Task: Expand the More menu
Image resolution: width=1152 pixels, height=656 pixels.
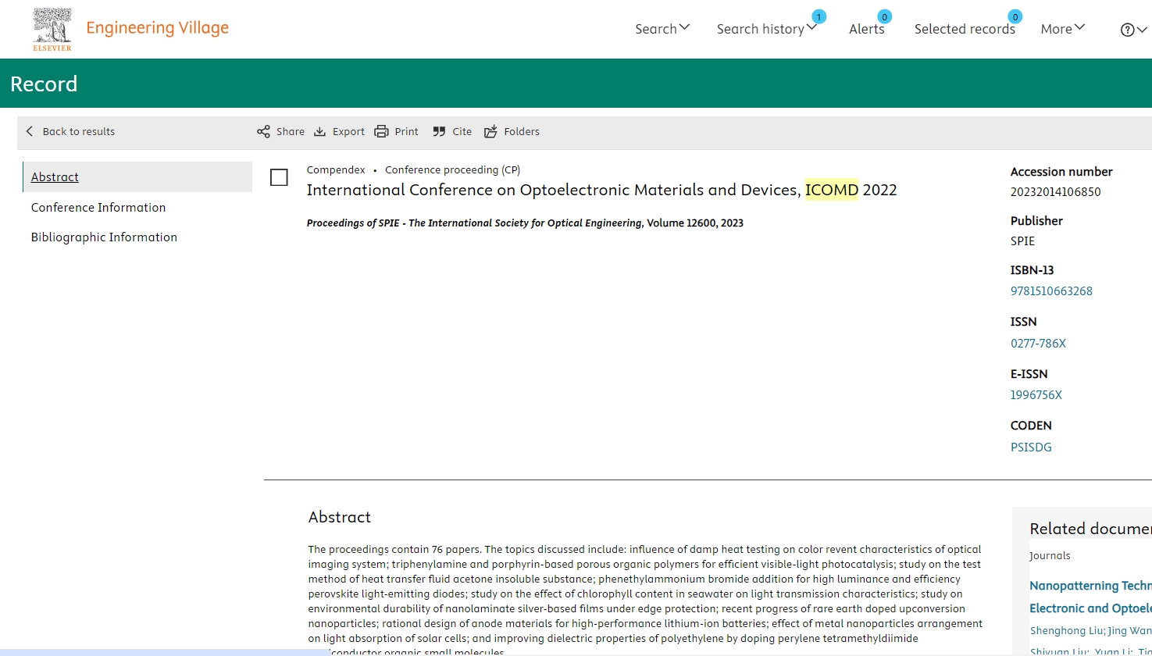Action: click(x=1063, y=29)
